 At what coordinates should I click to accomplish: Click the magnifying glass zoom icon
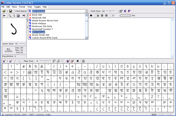10,16
